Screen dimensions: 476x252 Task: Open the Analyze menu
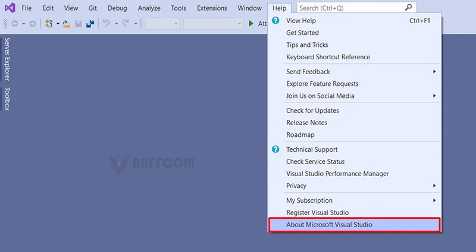[149, 8]
